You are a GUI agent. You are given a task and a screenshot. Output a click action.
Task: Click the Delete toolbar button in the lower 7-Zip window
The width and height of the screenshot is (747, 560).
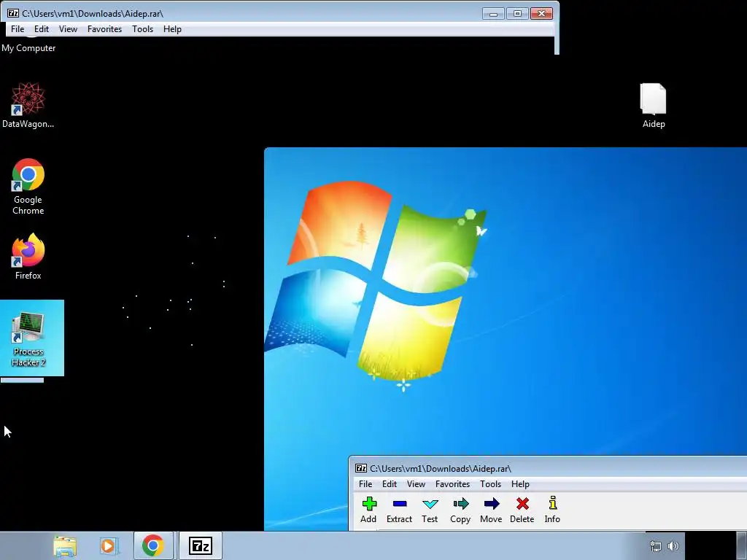point(522,510)
